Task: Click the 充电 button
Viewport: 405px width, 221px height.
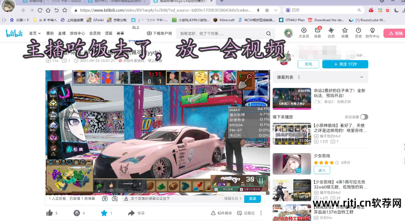Action: tap(308, 64)
